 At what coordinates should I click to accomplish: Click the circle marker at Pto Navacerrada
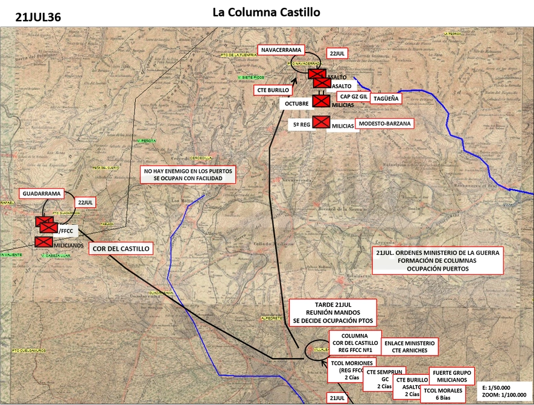click(306, 62)
